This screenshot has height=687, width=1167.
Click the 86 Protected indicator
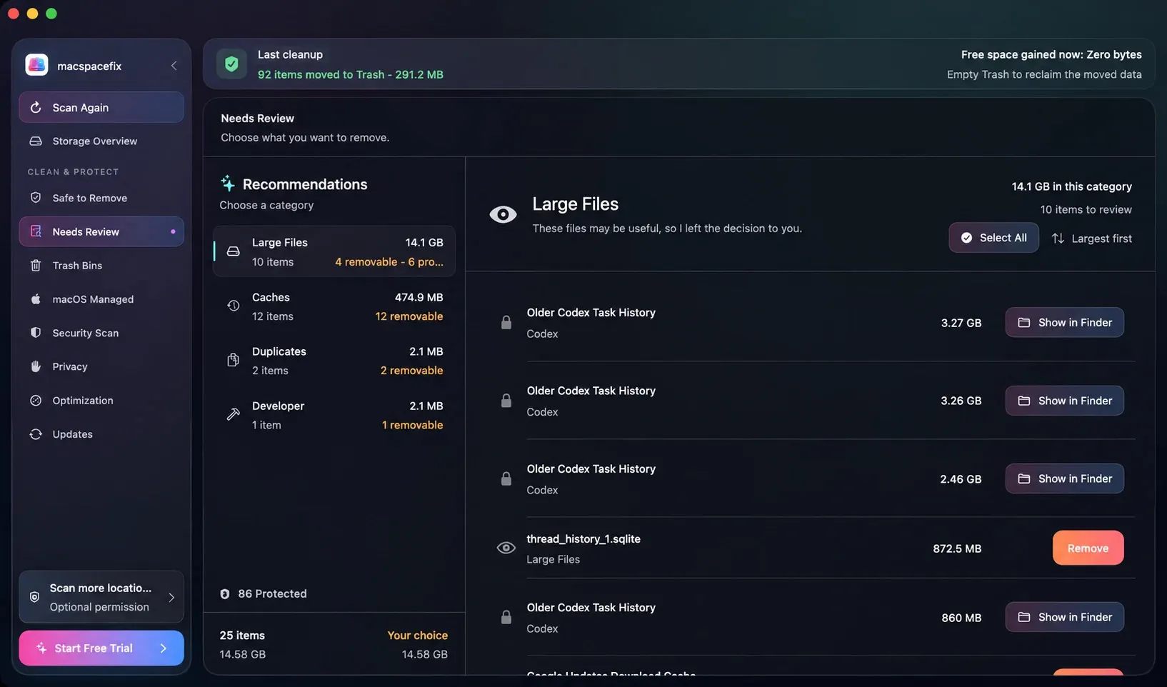point(264,593)
